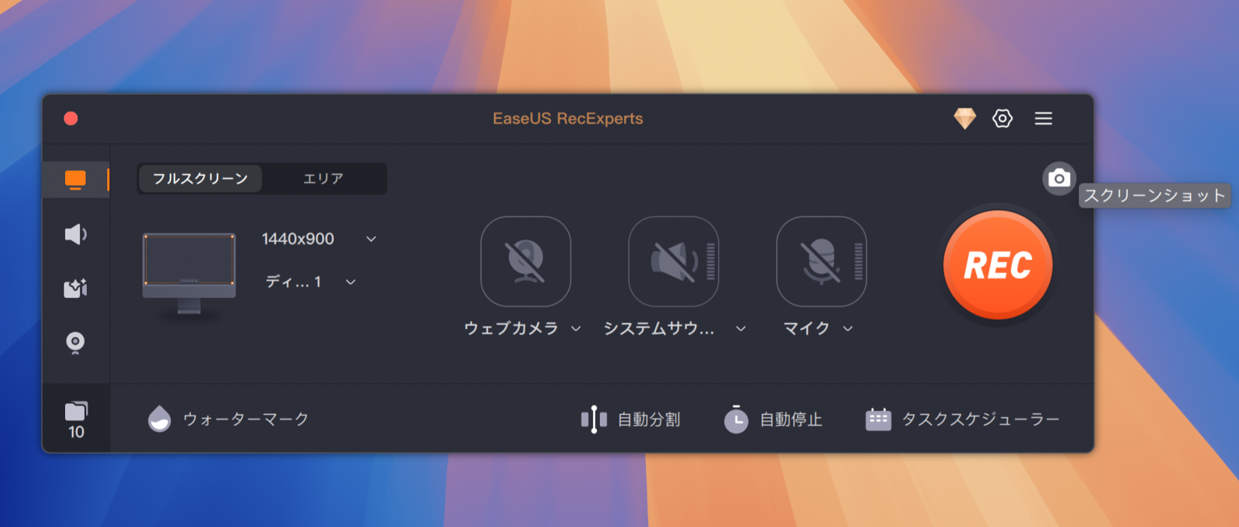Click the system sound level meter
This screenshot has width=1239, height=527.
coord(710,261)
